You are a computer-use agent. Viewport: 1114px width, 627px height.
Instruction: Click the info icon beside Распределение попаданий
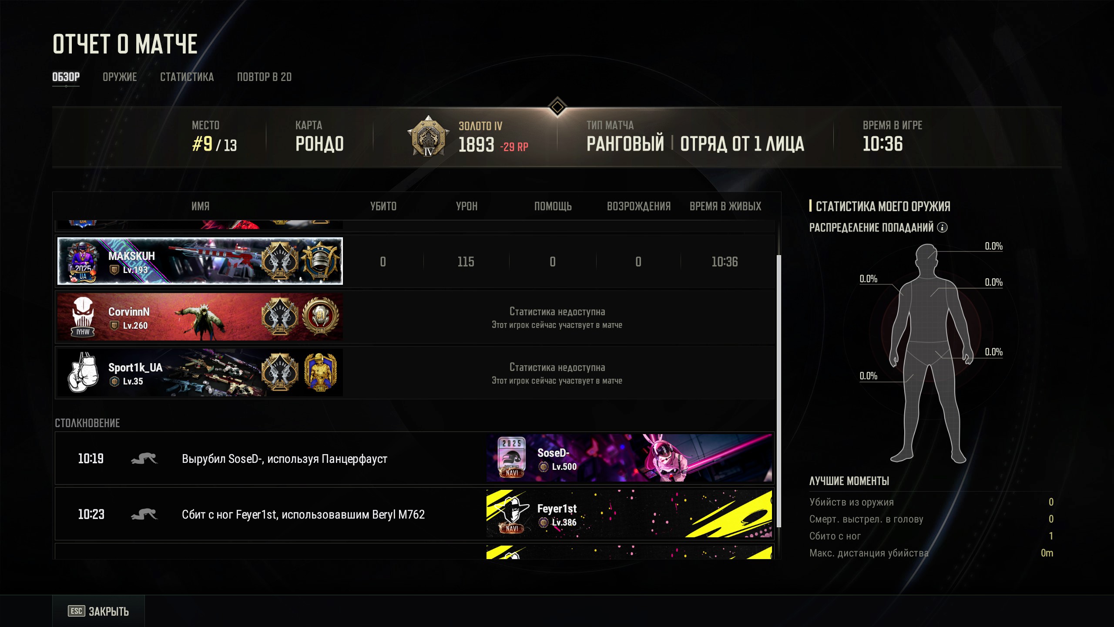(x=942, y=227)
